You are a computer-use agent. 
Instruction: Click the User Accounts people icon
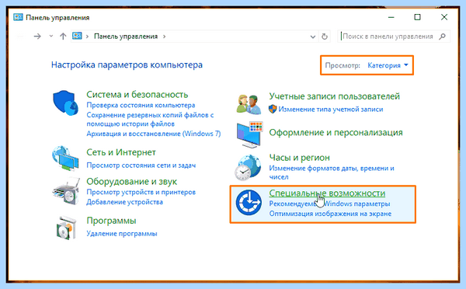249,104
